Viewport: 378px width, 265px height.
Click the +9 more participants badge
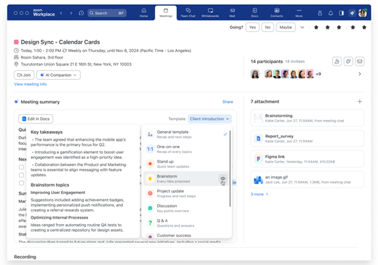(318, 74)
